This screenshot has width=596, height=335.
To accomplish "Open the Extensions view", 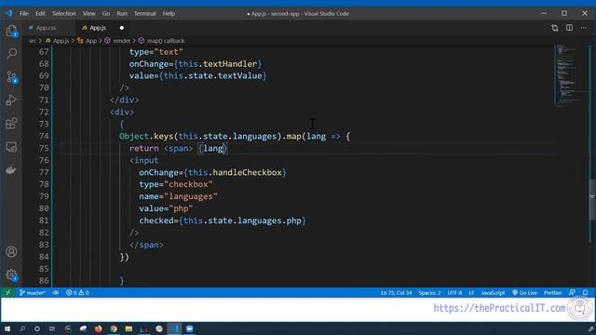I will point(11,124).
